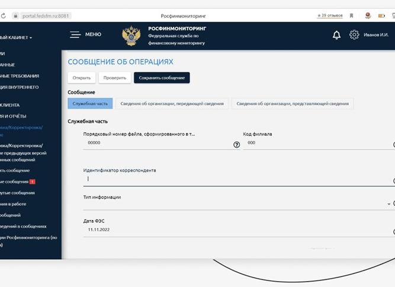Click the battery icon in browser toolbar
Image resolution: width=395 pixels, height=287 pixels.
[381, 16]
